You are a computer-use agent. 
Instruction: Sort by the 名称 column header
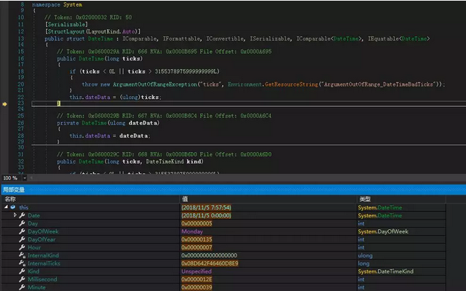coord(10,199)
